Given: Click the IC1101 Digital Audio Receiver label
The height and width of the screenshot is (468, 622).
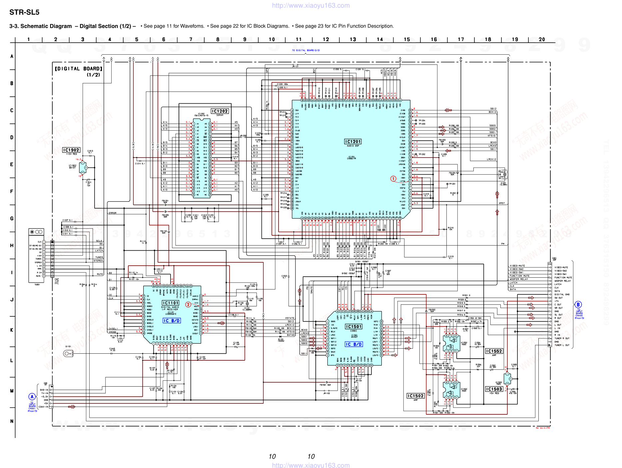Looking at the screenshot, I should [x=171, y=303].
